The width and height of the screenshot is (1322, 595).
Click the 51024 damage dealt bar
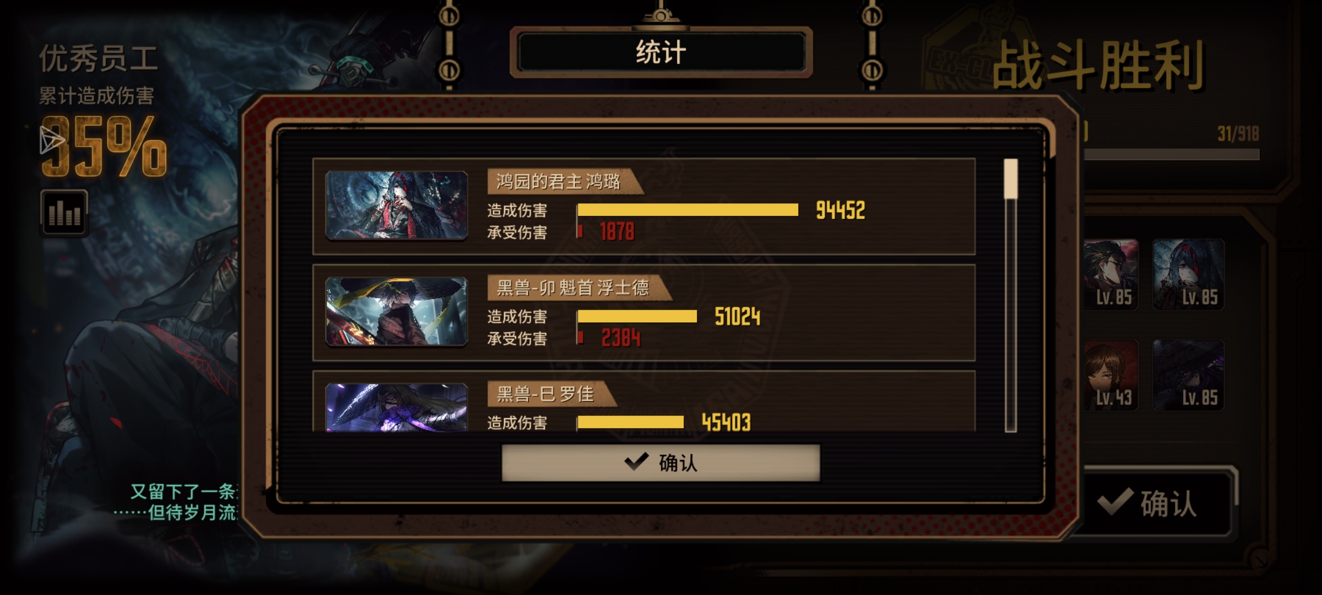tap(637, 316)
